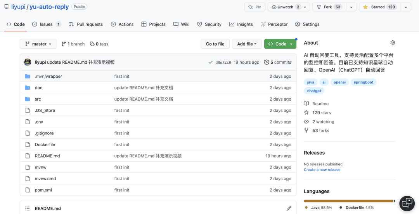Switch to the Issues tab
419x214 pixels.
pos(46,24)
